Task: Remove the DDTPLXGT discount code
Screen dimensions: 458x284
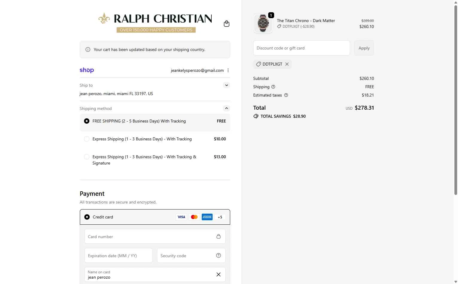Action: [287, 64]
